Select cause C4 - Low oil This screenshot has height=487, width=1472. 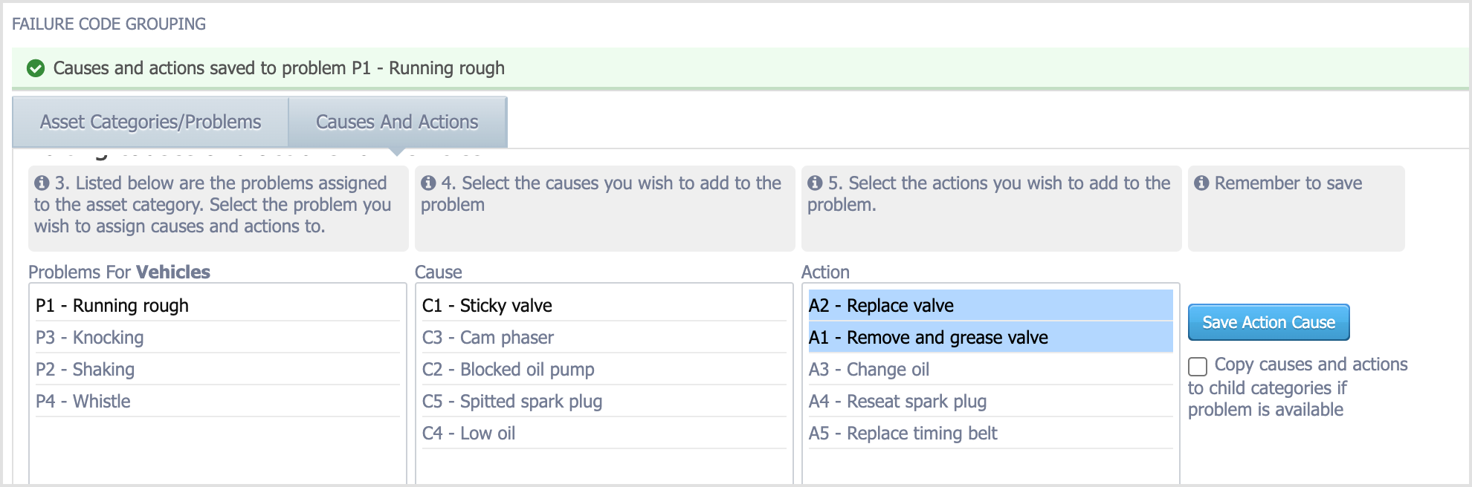(x=604, y=433)
